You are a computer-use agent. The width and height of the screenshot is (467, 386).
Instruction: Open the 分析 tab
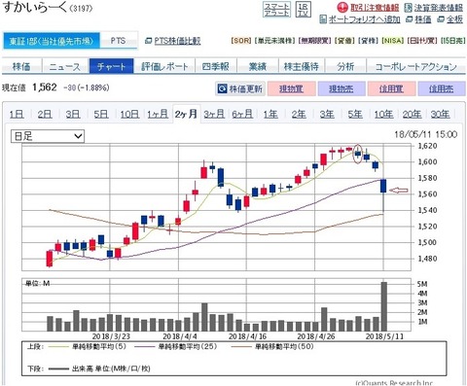pyautogui.click(x=345, y=66)
